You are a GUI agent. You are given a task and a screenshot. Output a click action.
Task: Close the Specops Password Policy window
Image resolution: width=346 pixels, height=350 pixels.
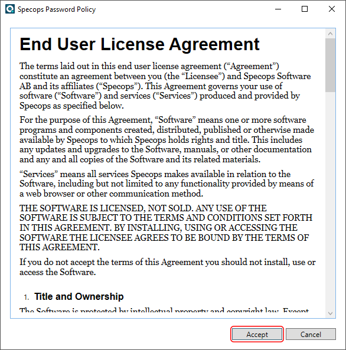332,9
